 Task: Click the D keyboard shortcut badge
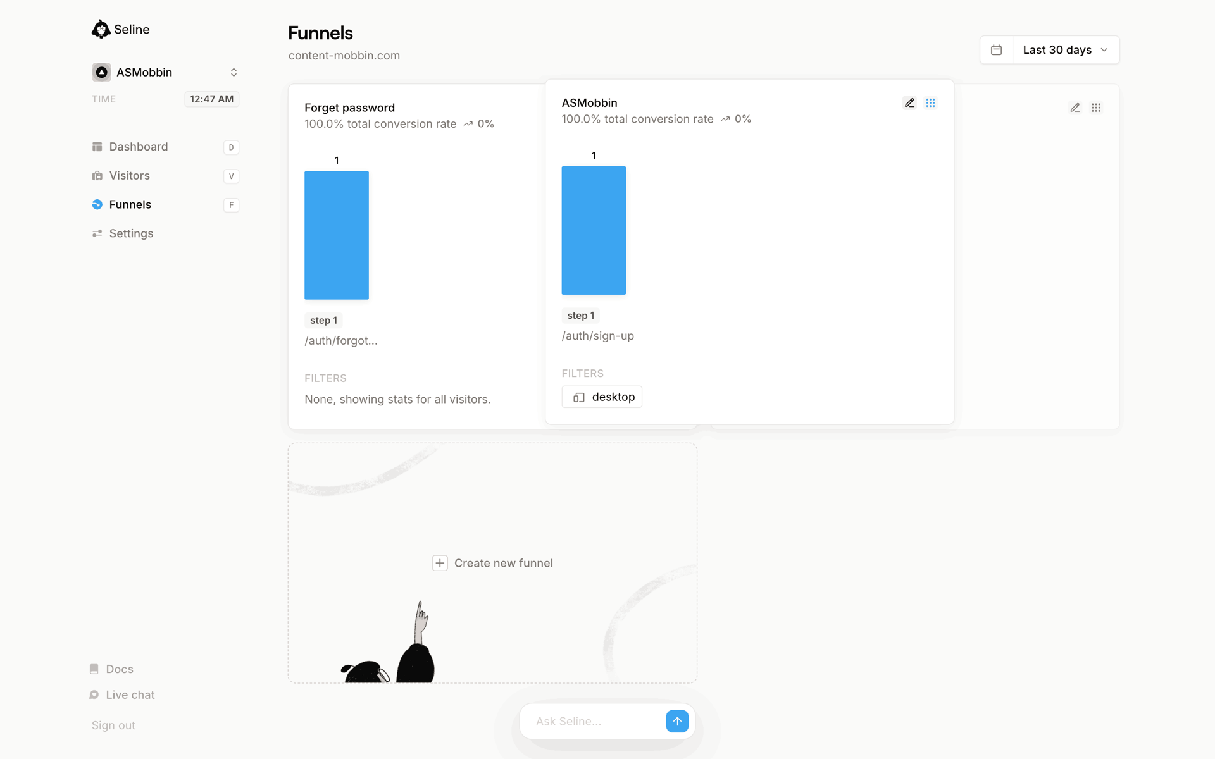pos(231,147)
